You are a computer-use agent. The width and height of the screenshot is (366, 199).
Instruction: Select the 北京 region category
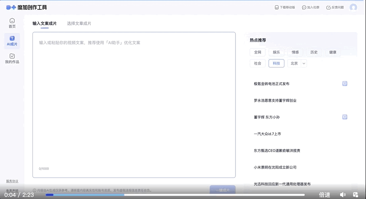click(x=294, y=63)
